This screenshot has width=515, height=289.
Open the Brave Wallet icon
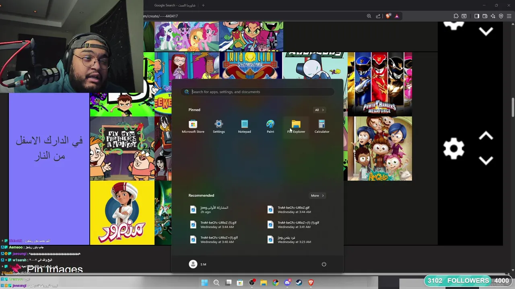coord(485,16)
